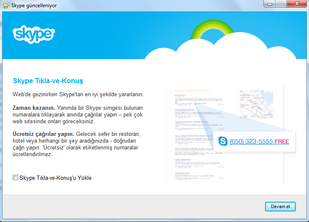Minimize the Skype güncelleniyor window
The image size is (309, 222).
coord(270,4)
